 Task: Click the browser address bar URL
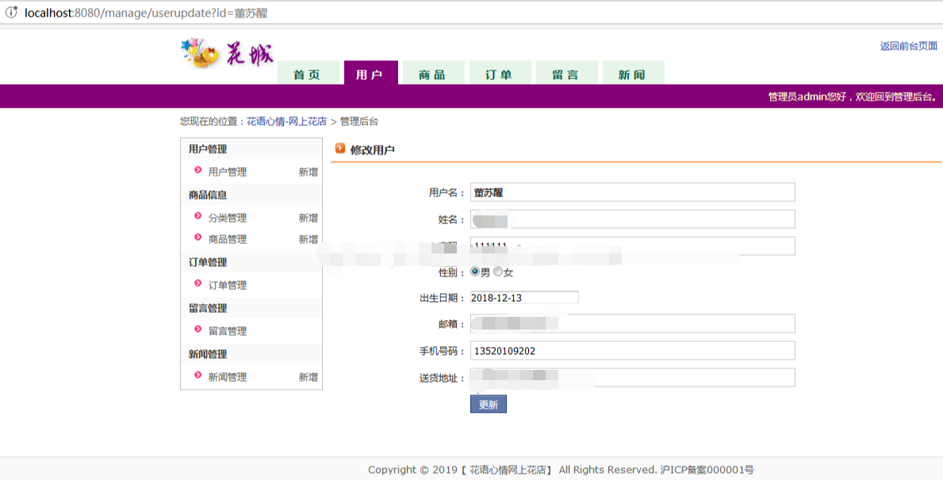(x=146, y=13)
